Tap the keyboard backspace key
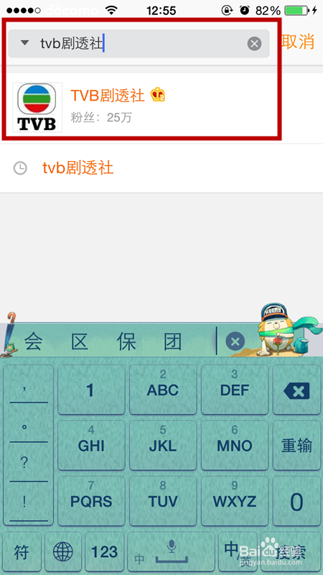 [x=296, y=390]
